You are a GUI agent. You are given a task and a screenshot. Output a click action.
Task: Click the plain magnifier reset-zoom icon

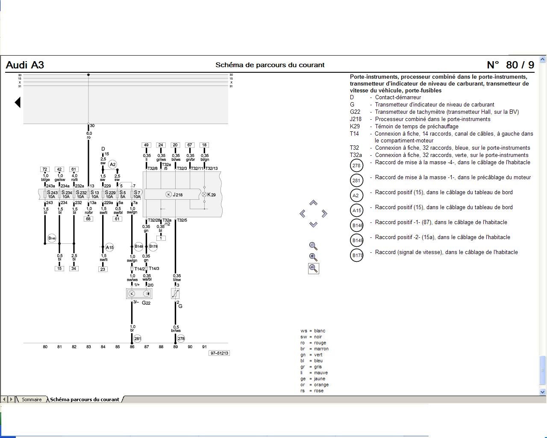point(313,246)
